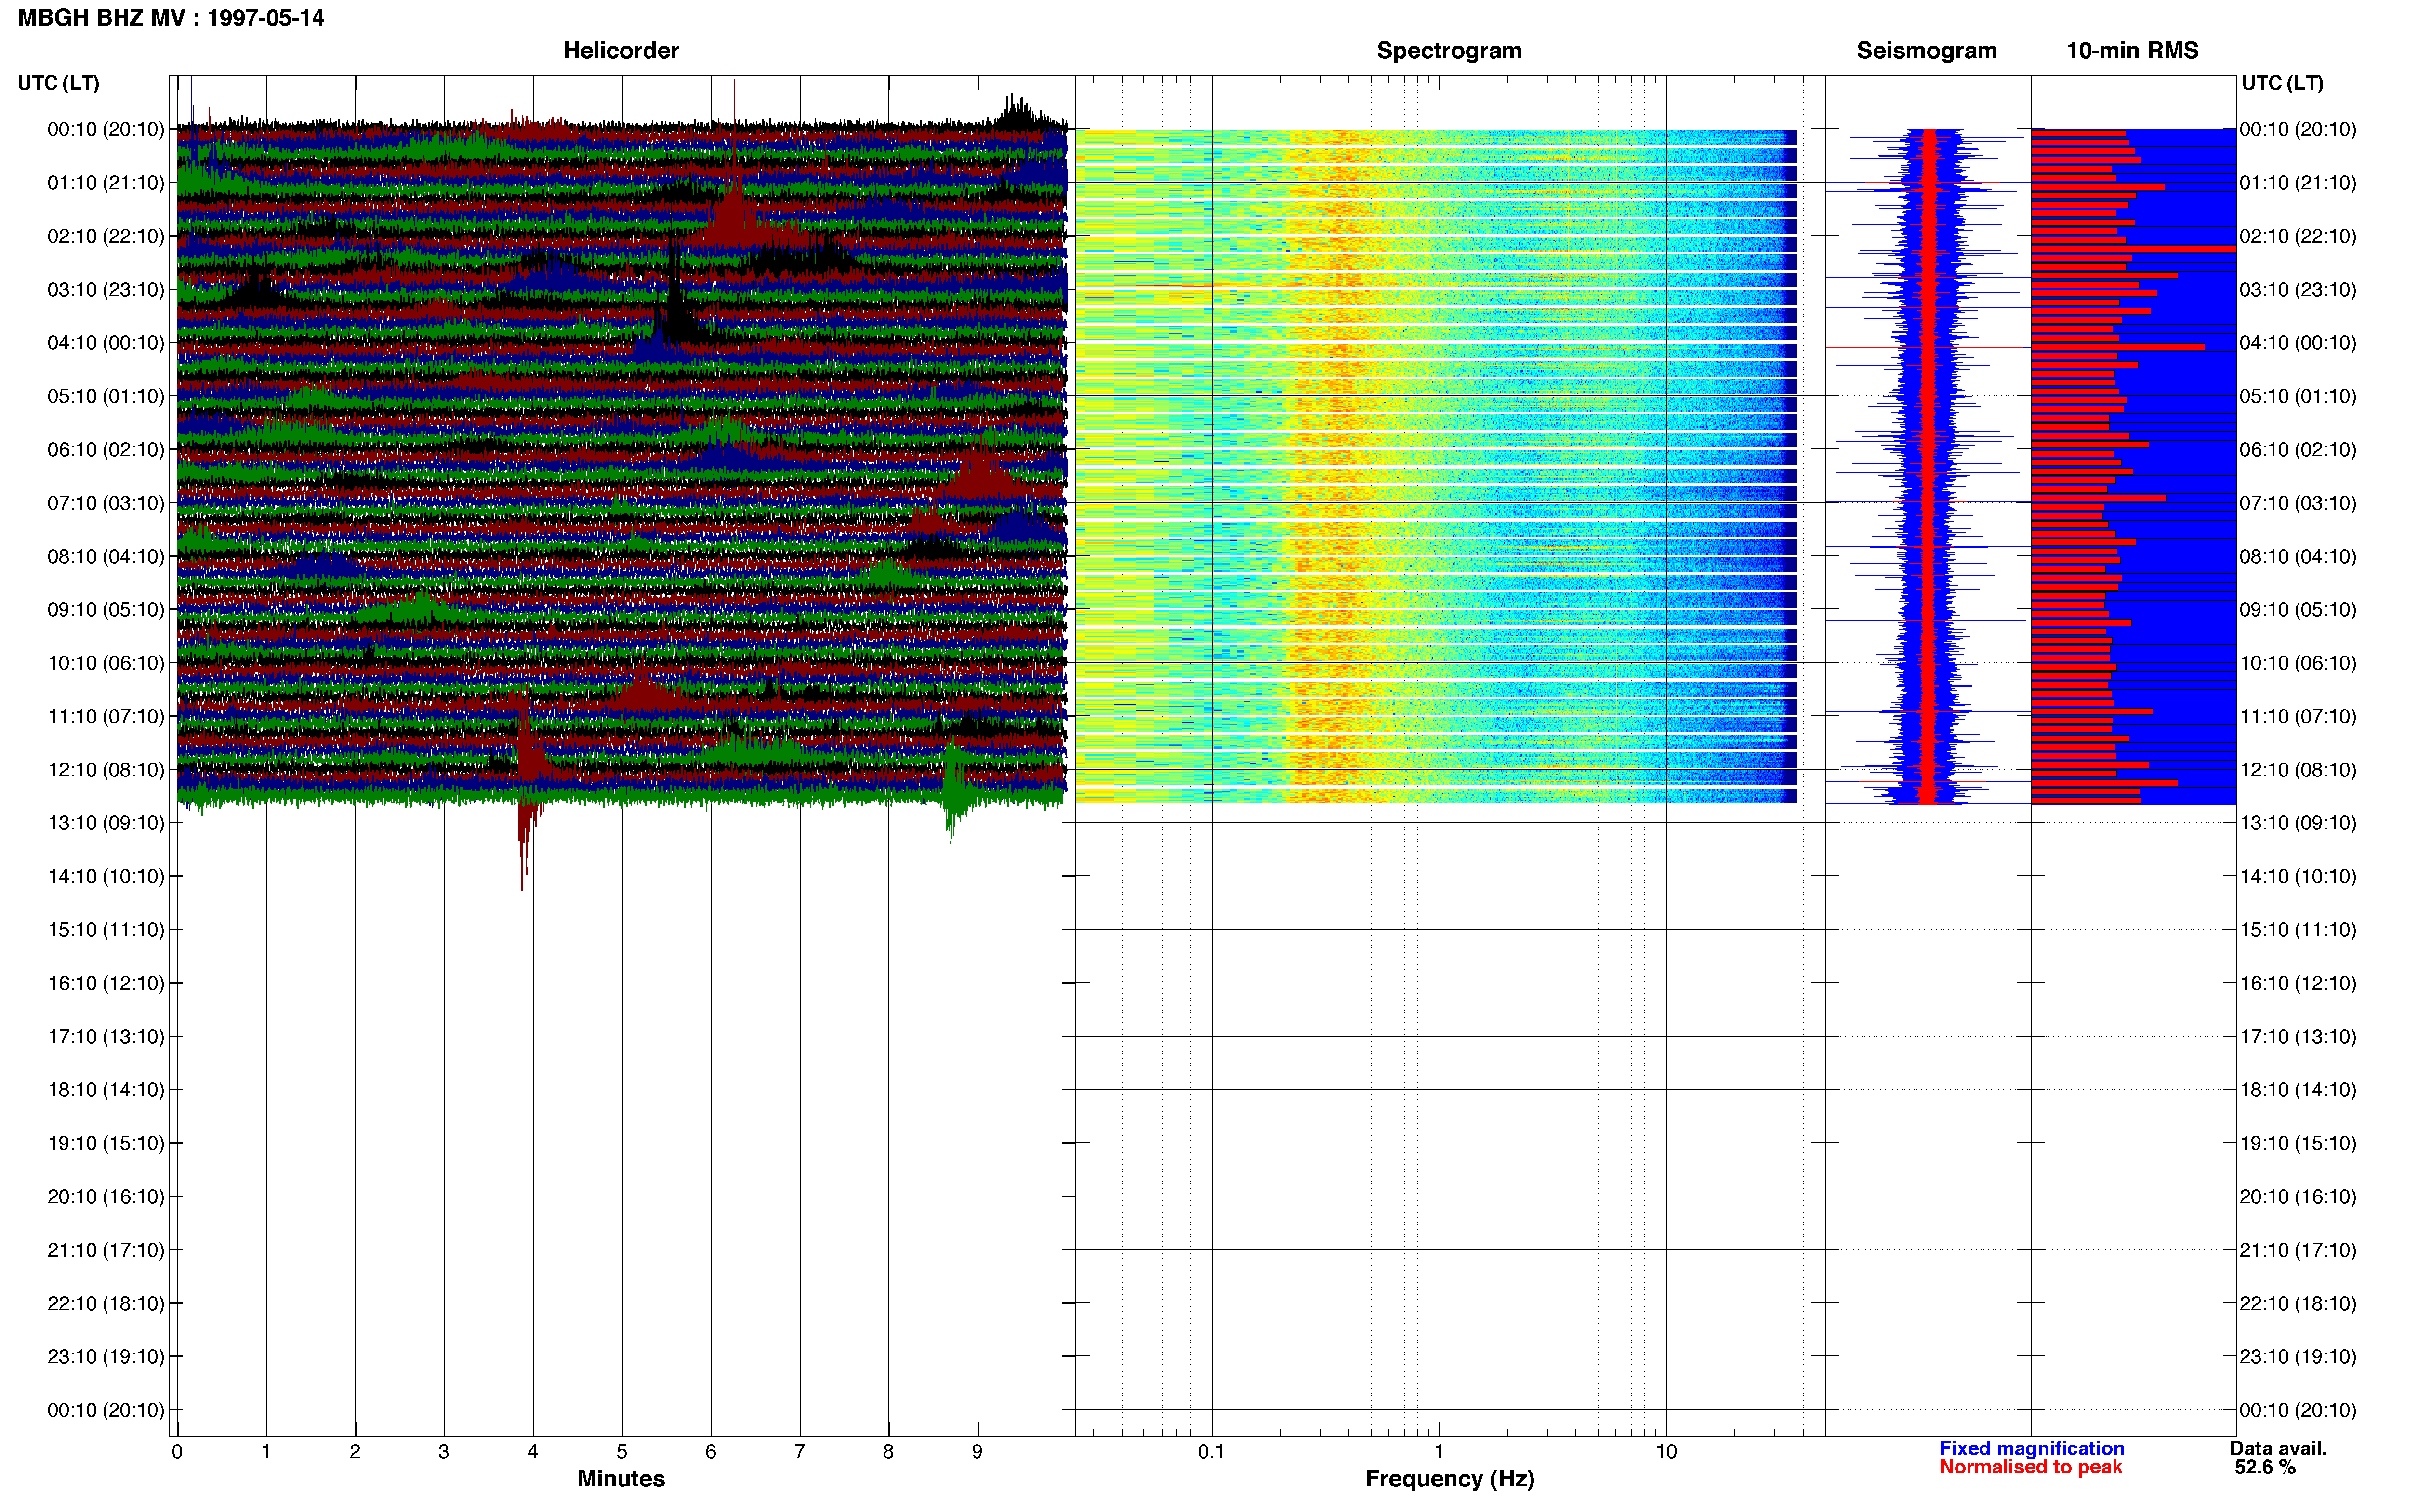
Task: Click left time label '06:10 (02:10)'
Action: click(106, 450)
